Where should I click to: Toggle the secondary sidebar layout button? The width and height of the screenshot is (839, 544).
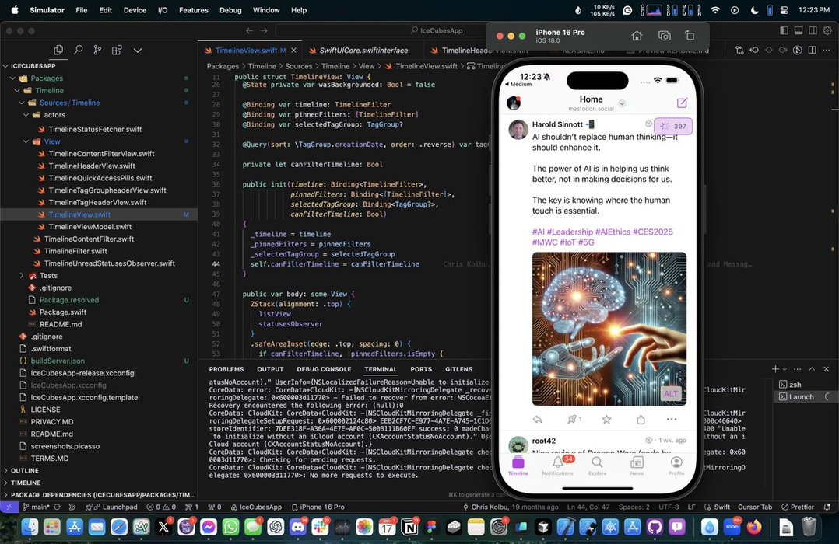813,30
